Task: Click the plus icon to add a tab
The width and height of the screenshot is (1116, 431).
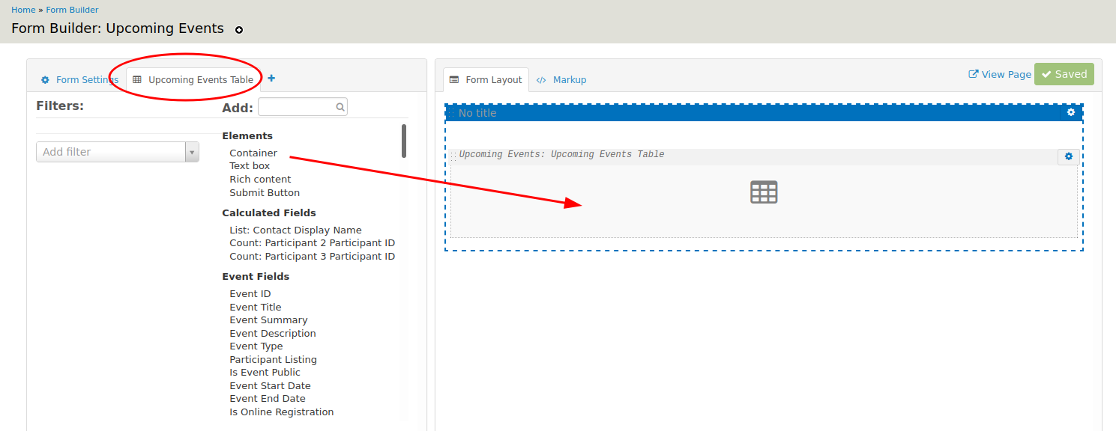Action: point(271,79)
